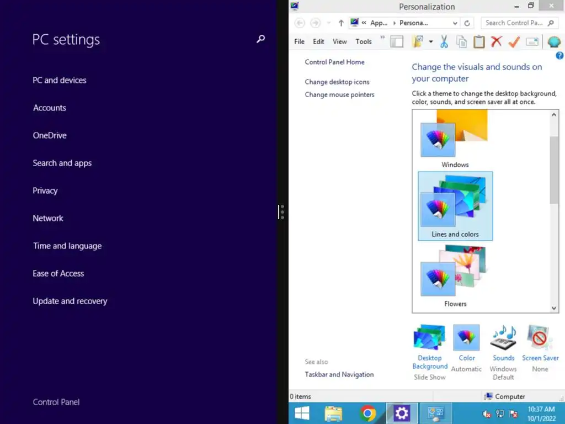This screenshot has height=424, width=565.
Task: Expand the App... breadcrumb arrow
Action: (394, 23)
